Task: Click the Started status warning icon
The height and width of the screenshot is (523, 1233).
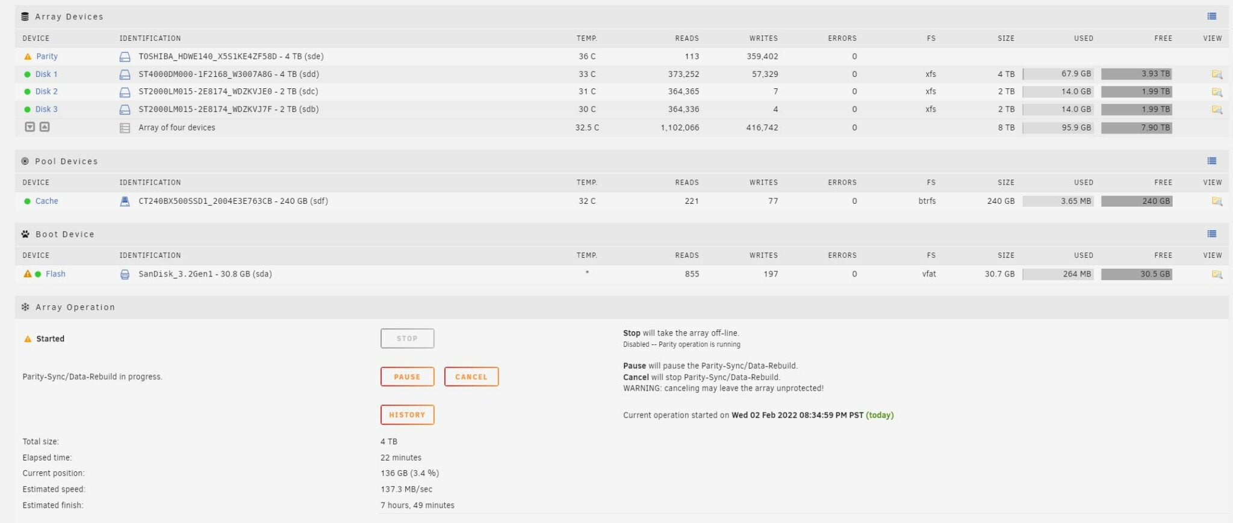Action: click(27, 339)
